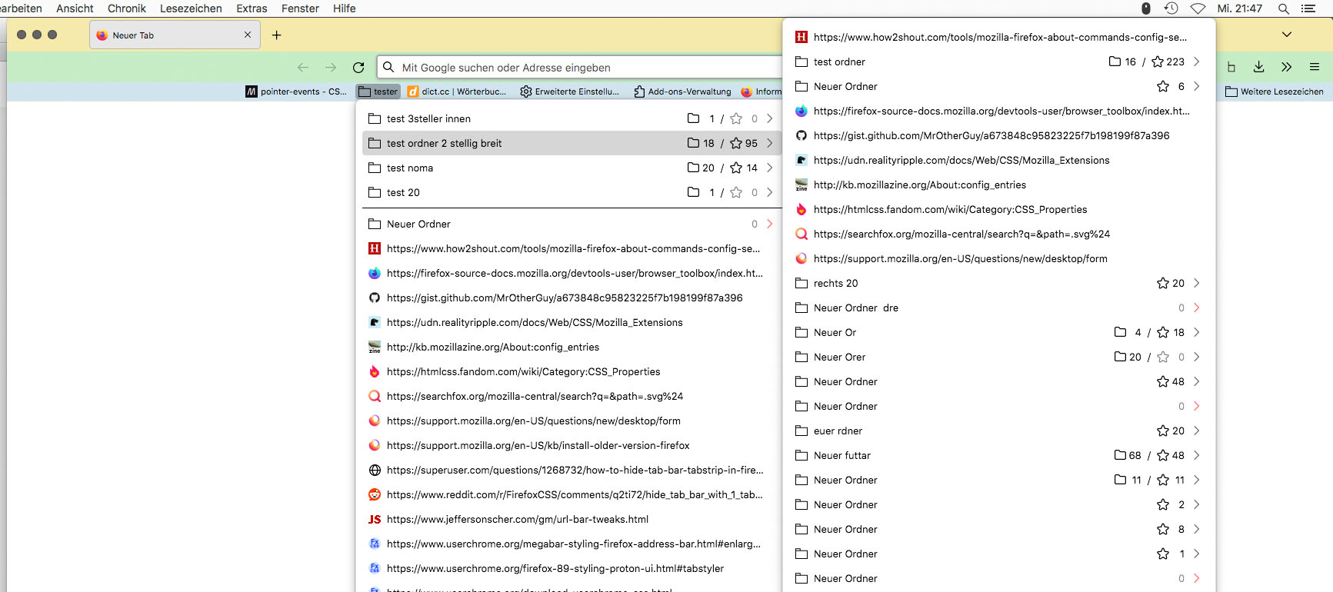
Task: Click the back navigation arrow
Action: point(303,68)
